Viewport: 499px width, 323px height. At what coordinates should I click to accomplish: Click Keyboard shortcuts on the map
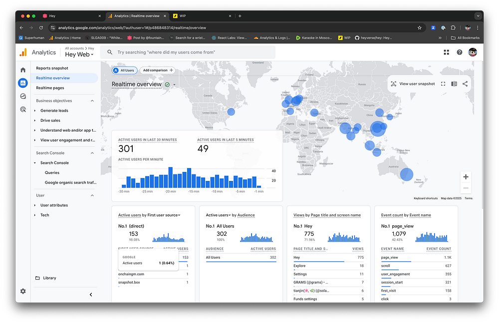coord(426,198)
